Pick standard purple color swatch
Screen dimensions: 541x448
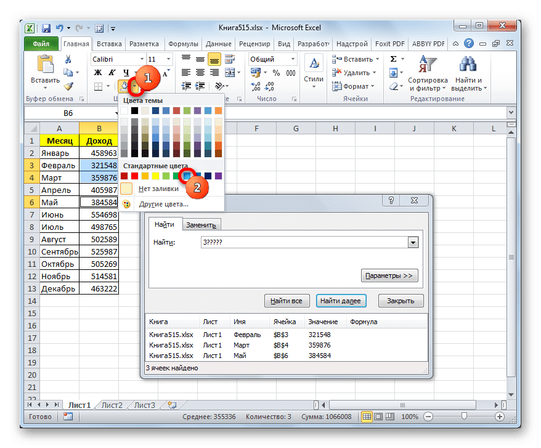tap(218, 176)
